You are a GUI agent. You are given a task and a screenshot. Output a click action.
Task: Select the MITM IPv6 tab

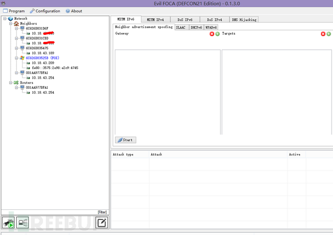click(126, 19)
